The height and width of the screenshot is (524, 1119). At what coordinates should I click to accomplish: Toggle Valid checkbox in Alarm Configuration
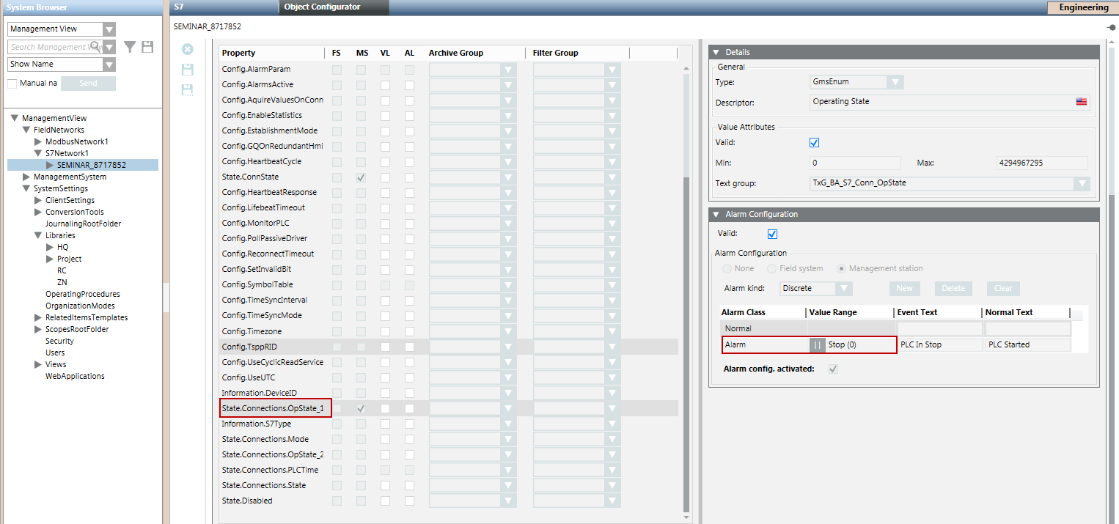771,235
